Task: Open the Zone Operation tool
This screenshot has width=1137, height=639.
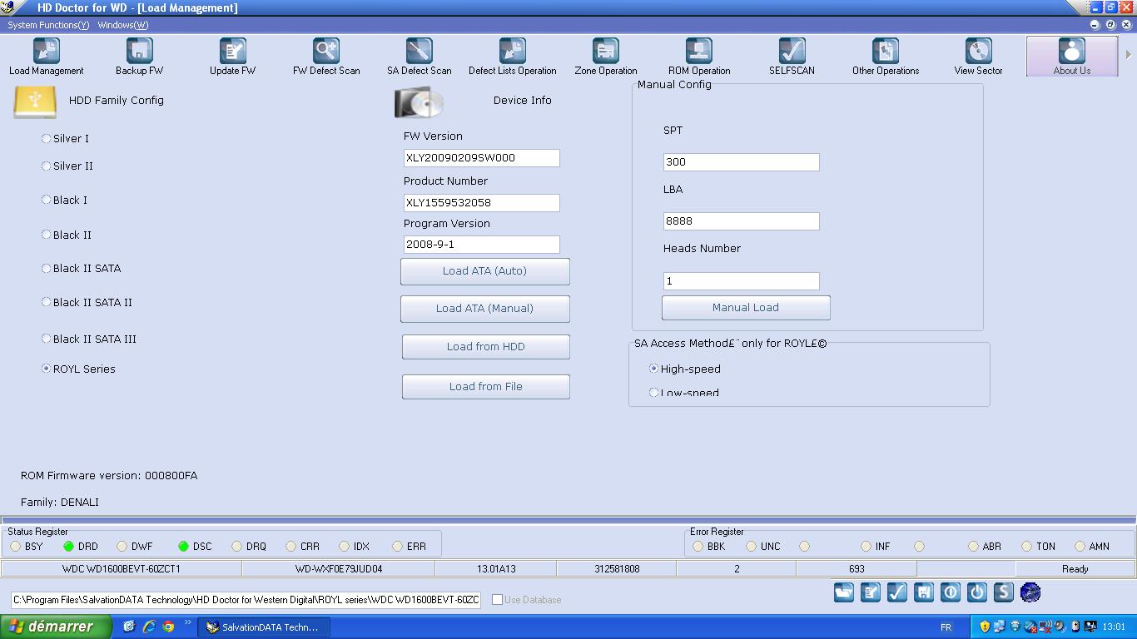Action: click(x=606, y=57)
